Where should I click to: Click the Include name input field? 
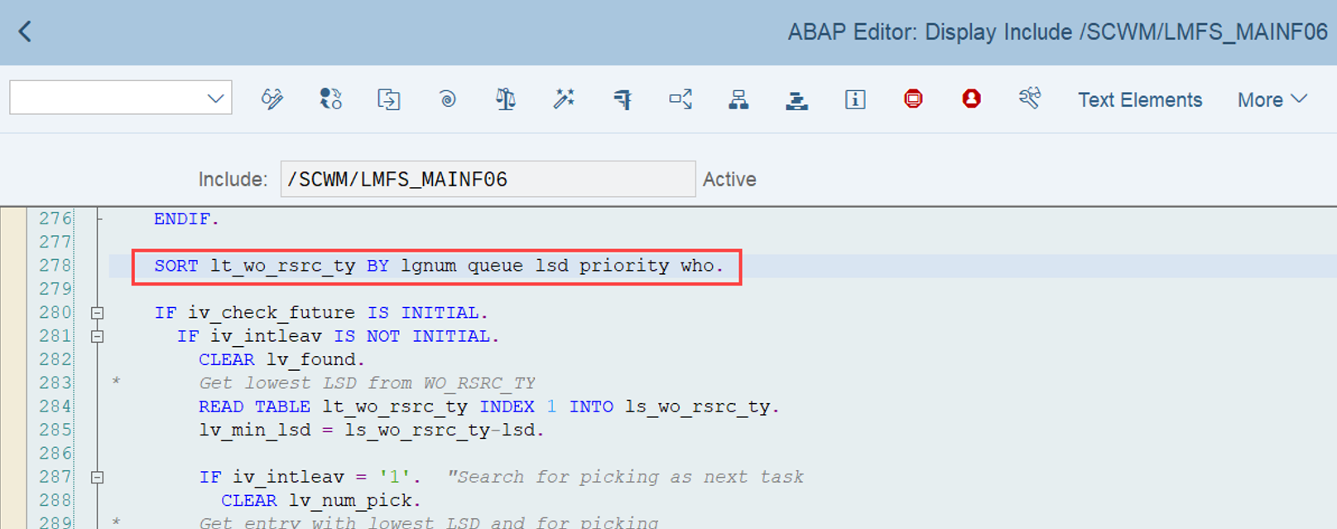pyautogui.click(x=488, y=179)
